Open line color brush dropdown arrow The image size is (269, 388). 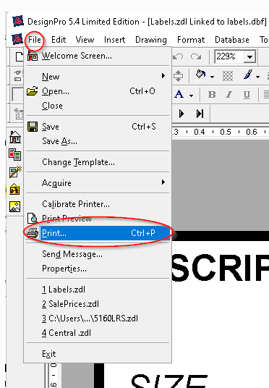(257, 77)
